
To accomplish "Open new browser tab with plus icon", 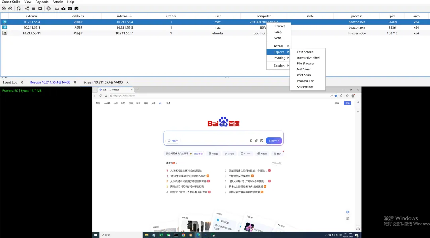I will click(x=137, y=90).
